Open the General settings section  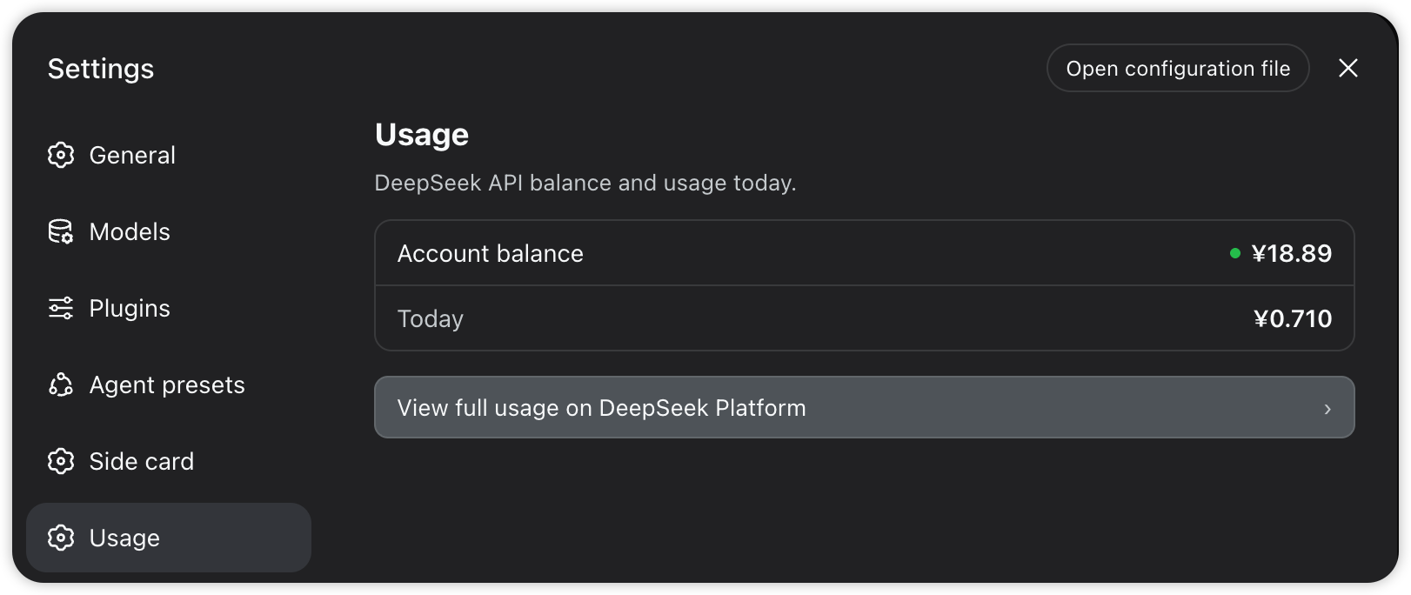169,155
